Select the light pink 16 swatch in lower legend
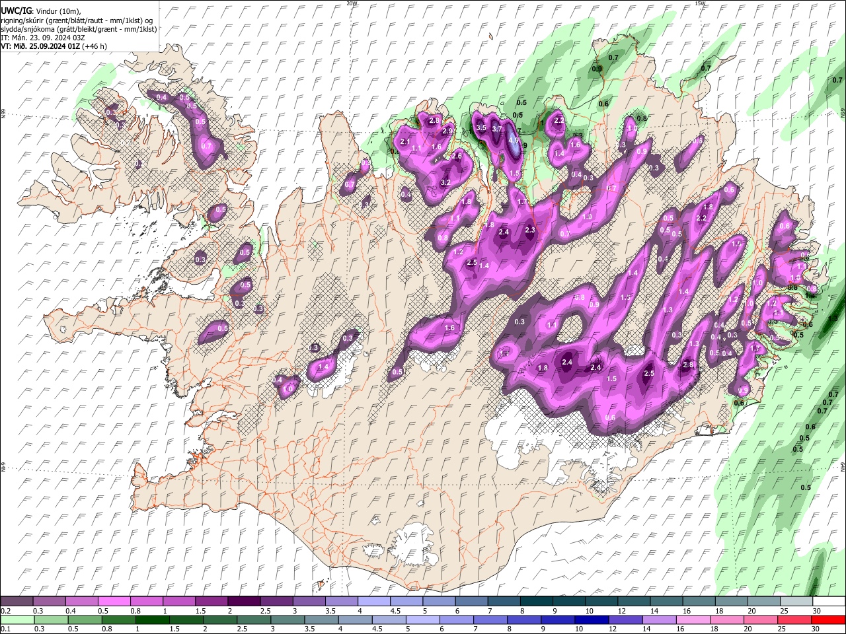Viewport: 846px width, 634px height. pos(693,619)
